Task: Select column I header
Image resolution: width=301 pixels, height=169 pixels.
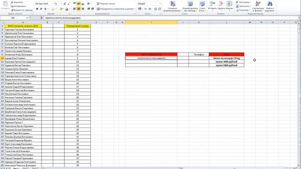Action: point(151,23)
